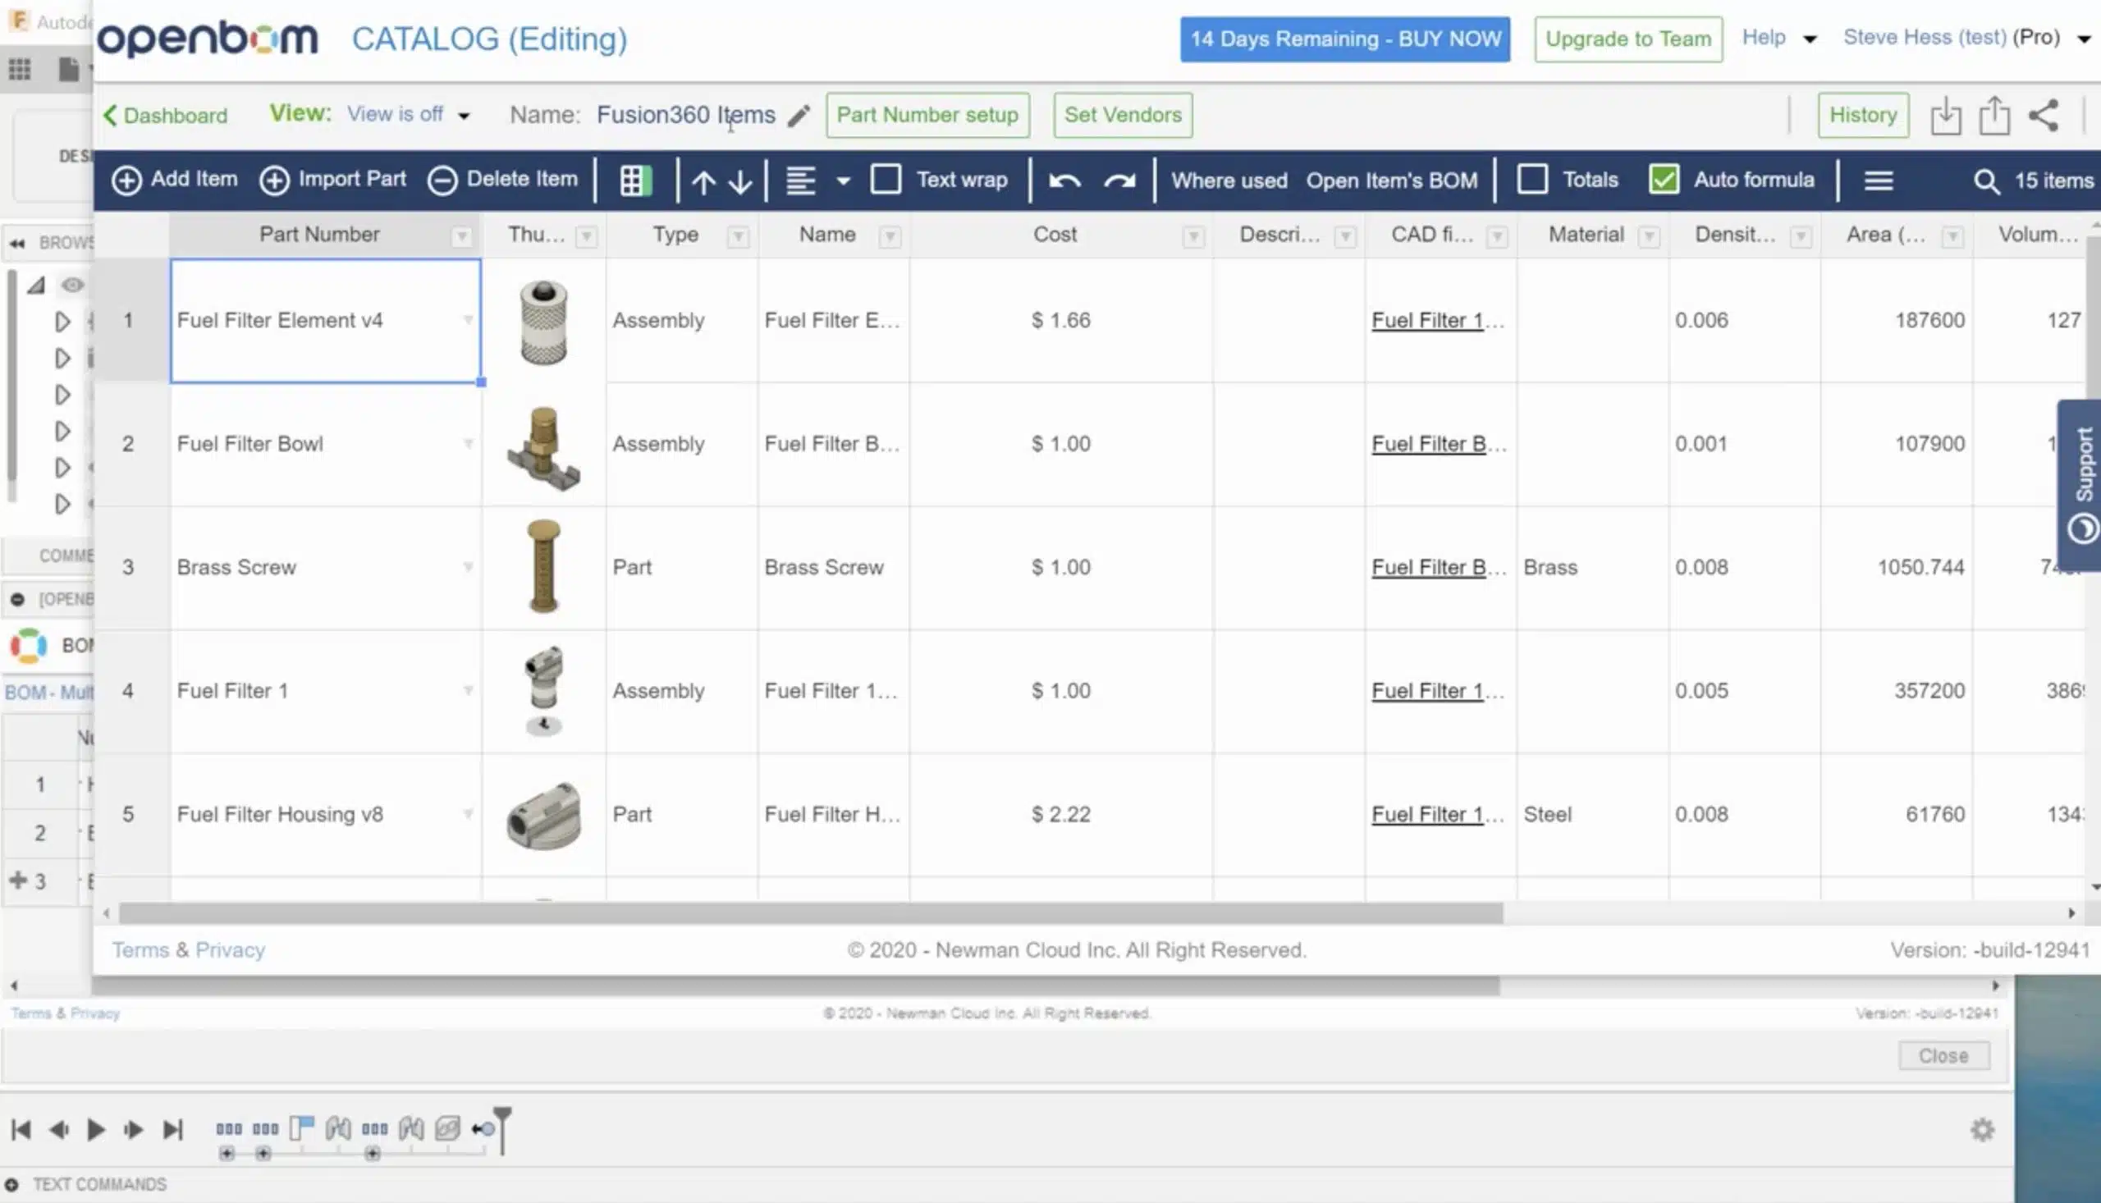Select the $ 2.22 cost cell
Screen dimensions: 2101x1203
(x=1061, y=815)
